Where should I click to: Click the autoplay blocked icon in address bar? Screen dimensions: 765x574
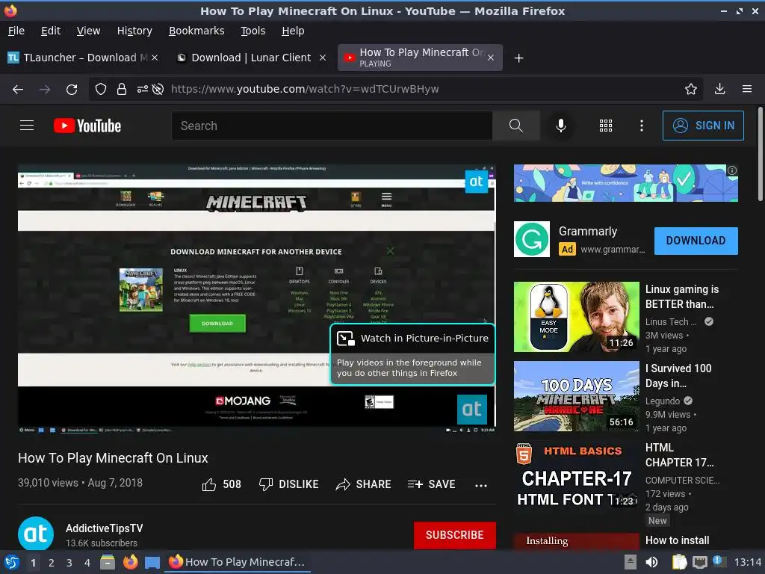[x=158, y=90]
